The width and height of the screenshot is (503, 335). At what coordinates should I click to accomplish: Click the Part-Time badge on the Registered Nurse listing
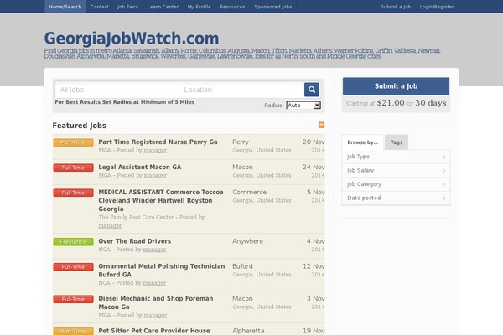(73, 142)
